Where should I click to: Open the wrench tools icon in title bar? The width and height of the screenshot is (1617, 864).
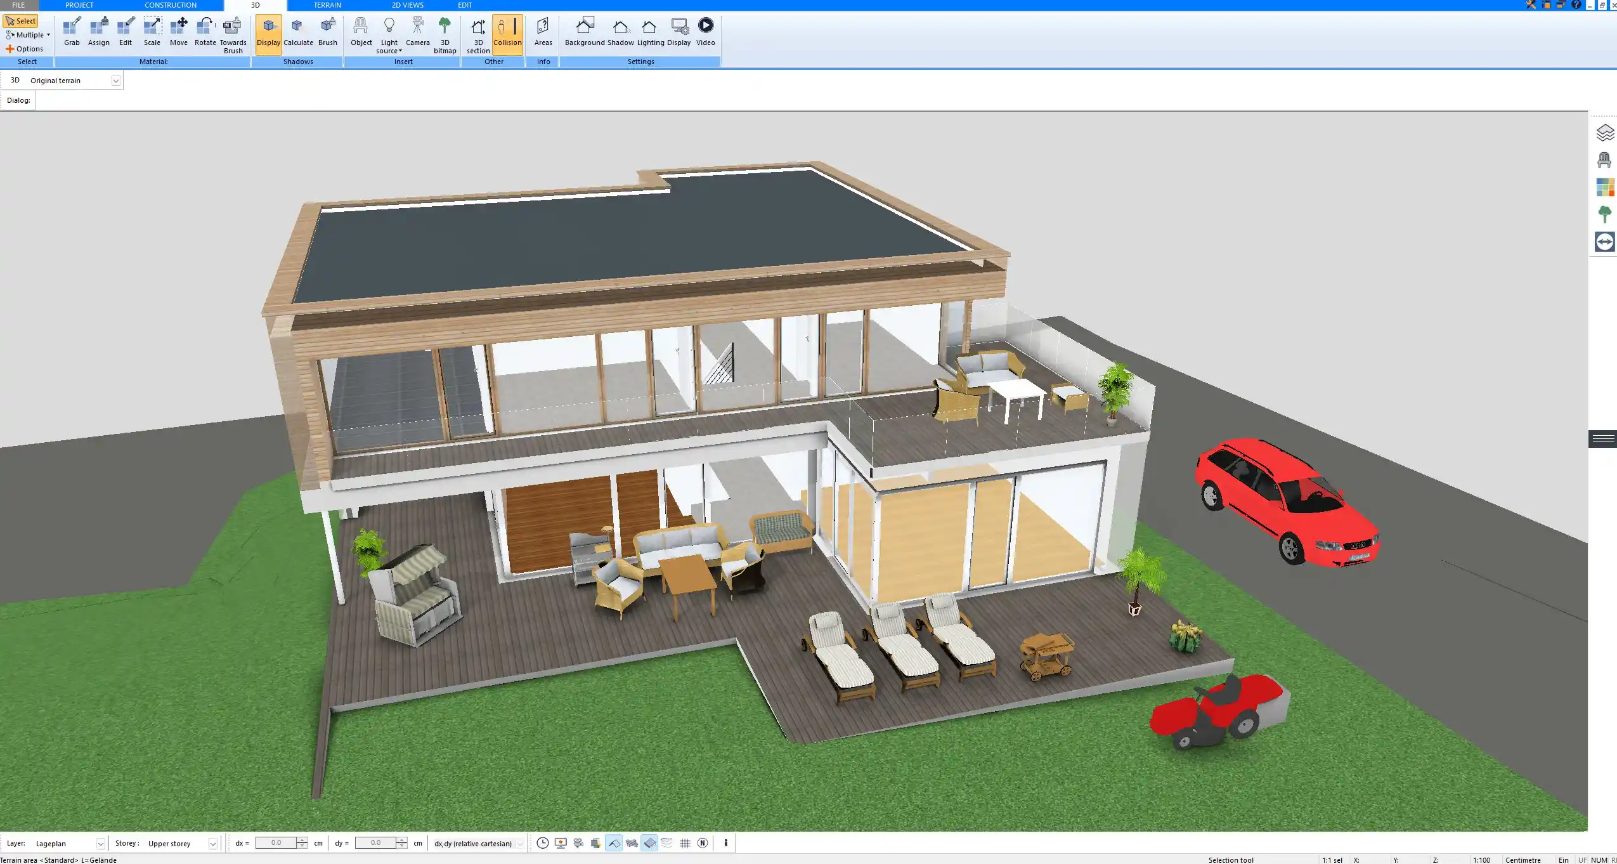point(1530,4)
